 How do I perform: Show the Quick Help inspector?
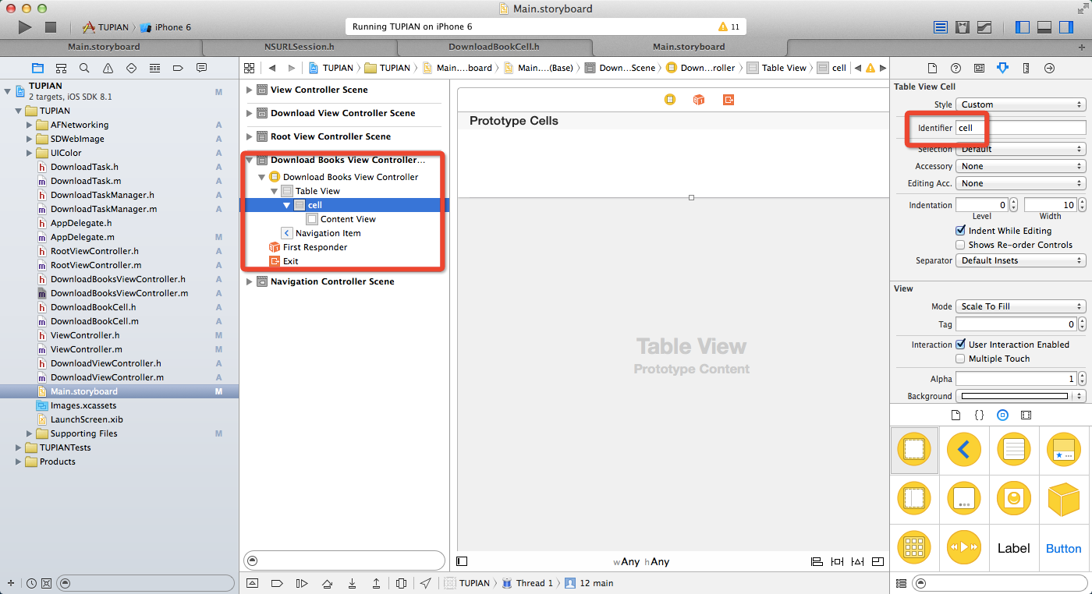pos(955,68)
